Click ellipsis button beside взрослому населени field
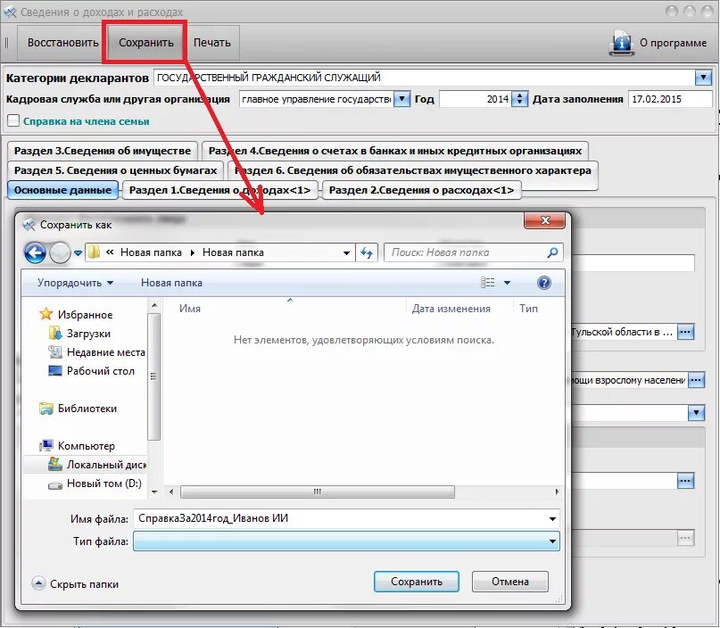The image size is (720, 628). click(x=696, y=380)
